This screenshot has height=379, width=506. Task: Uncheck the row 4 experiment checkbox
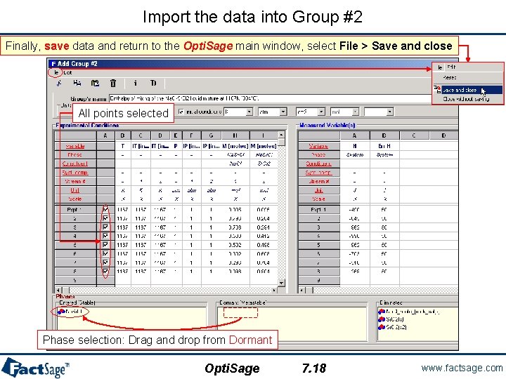tap(105, 236)
